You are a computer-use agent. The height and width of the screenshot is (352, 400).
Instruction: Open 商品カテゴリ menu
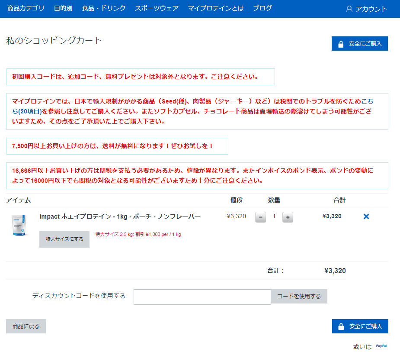26,8
